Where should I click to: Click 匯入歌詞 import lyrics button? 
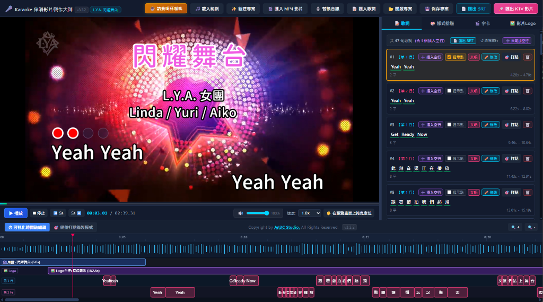coord(364,8)
